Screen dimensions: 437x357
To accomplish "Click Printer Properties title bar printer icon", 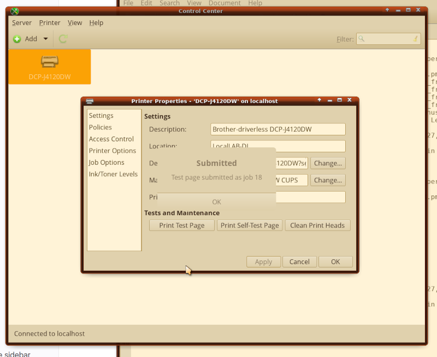I will click(x=90, y=101).
